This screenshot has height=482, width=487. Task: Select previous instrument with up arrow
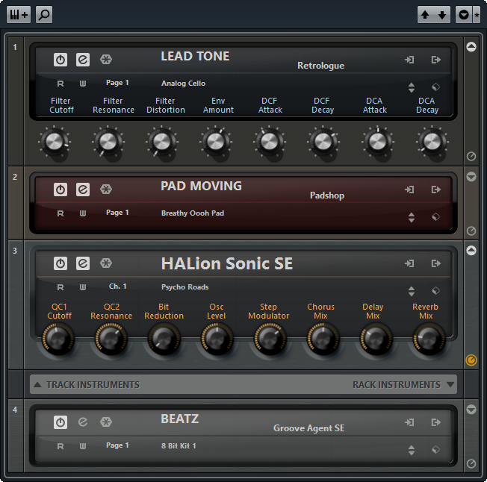pos(425,15)
